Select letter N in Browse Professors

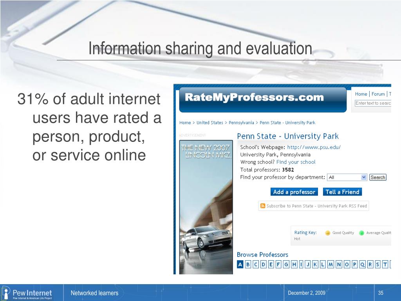tap(339, 265)
